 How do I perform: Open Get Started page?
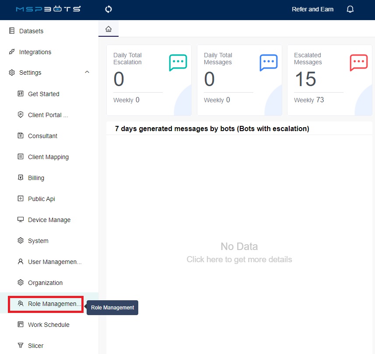pyautogui.click(x=43, y=94)
